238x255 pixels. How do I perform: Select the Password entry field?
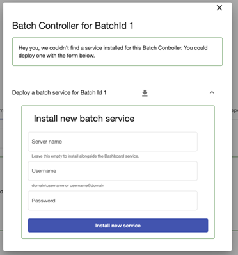coord(113,201)
